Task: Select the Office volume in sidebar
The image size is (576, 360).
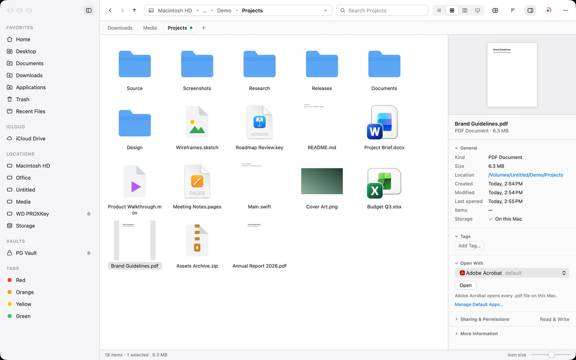Action: (x=50, y=178)
